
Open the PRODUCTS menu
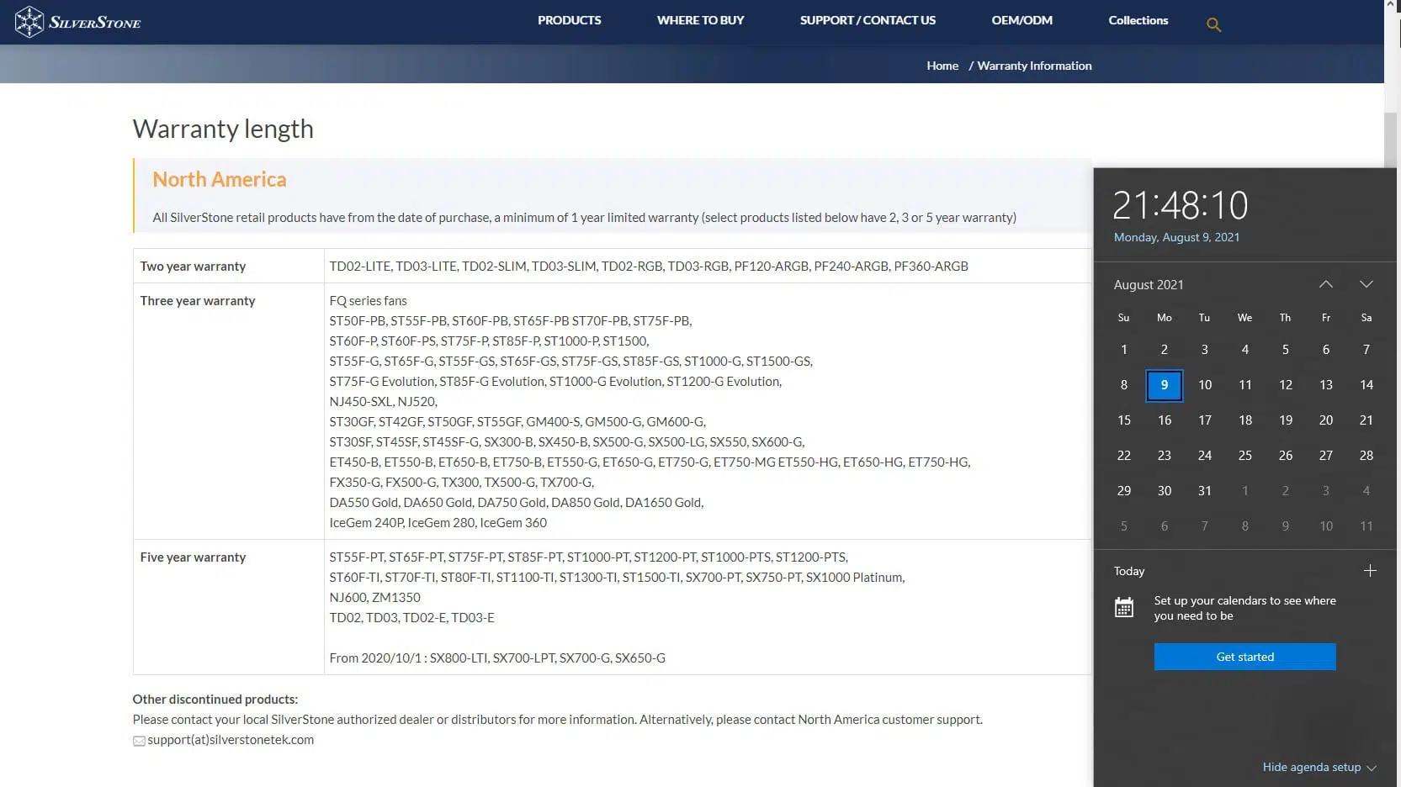point(570,20)
